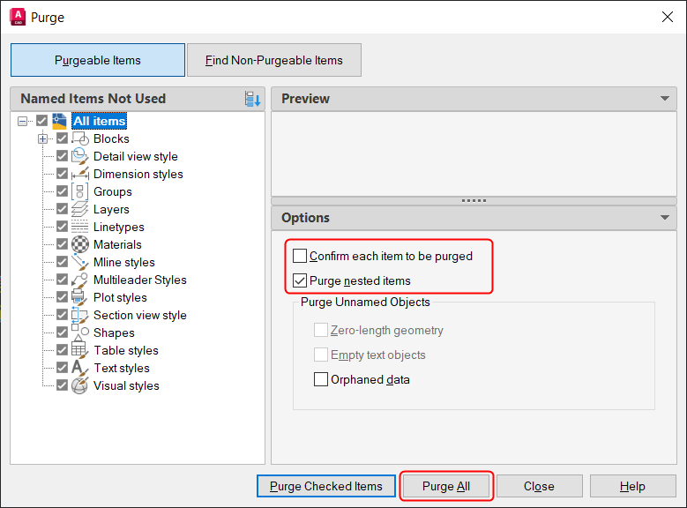Viewport: 687px width, 508px height.
Task: Click the Options panel header text
Action: (305, 218)
